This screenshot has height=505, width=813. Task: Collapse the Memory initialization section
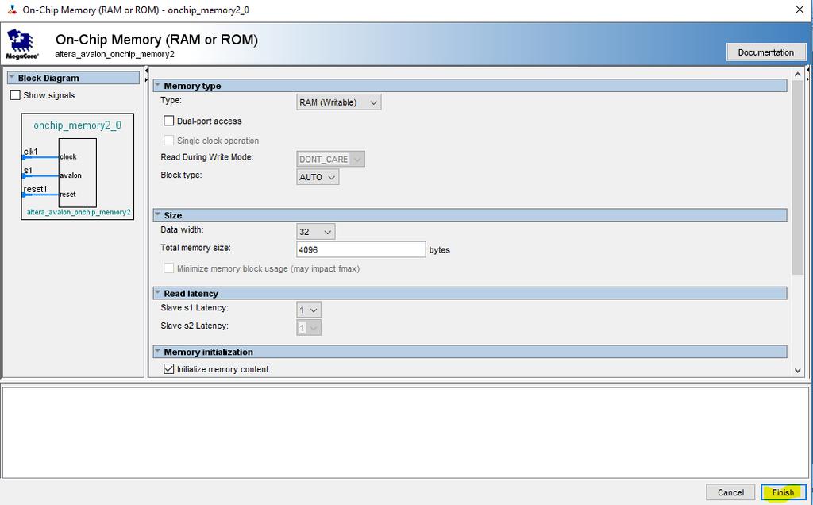470,352
